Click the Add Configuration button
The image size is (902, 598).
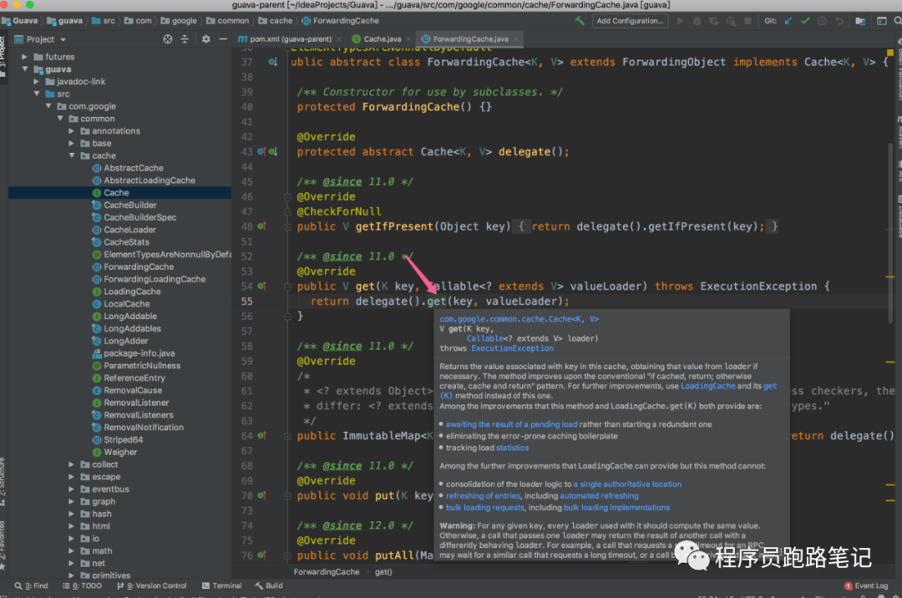629,21
